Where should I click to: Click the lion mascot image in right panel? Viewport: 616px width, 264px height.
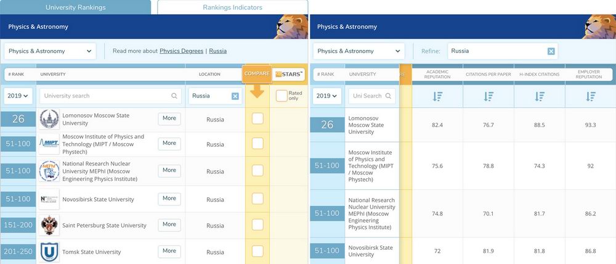coord(599,27)
